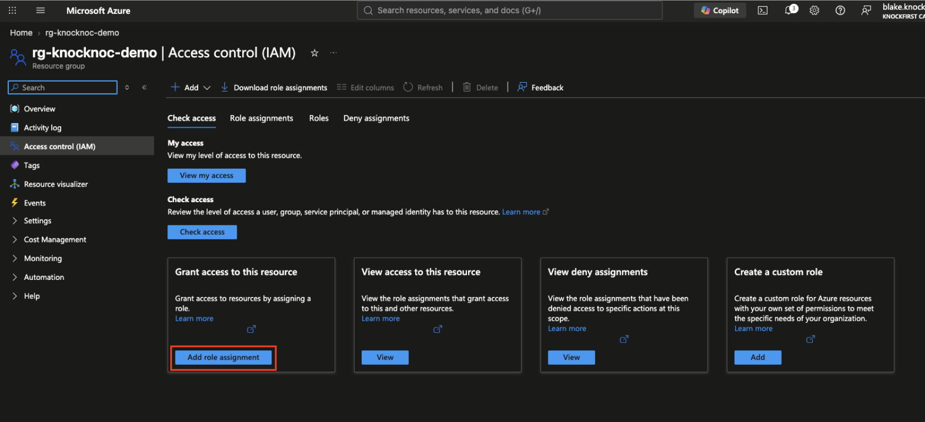Open the blake.knock account menu
The height and width of the screenshot is (422, 925).
pyautogui.click(x=904, y=10)
